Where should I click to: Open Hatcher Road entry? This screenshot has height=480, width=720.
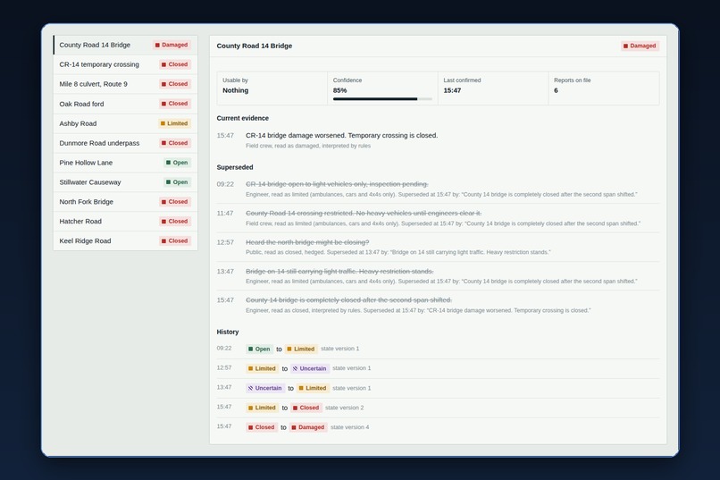pos(125,222)
